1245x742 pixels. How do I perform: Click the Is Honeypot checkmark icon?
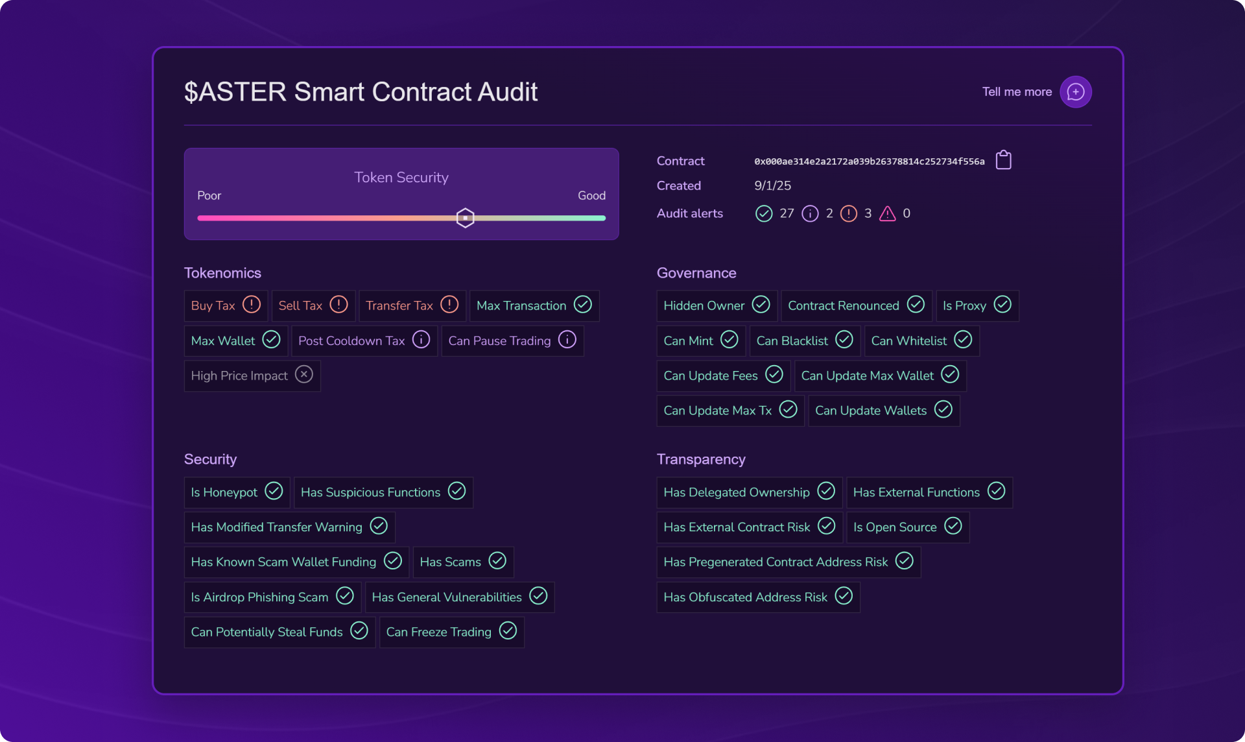[x=274, y=491]
